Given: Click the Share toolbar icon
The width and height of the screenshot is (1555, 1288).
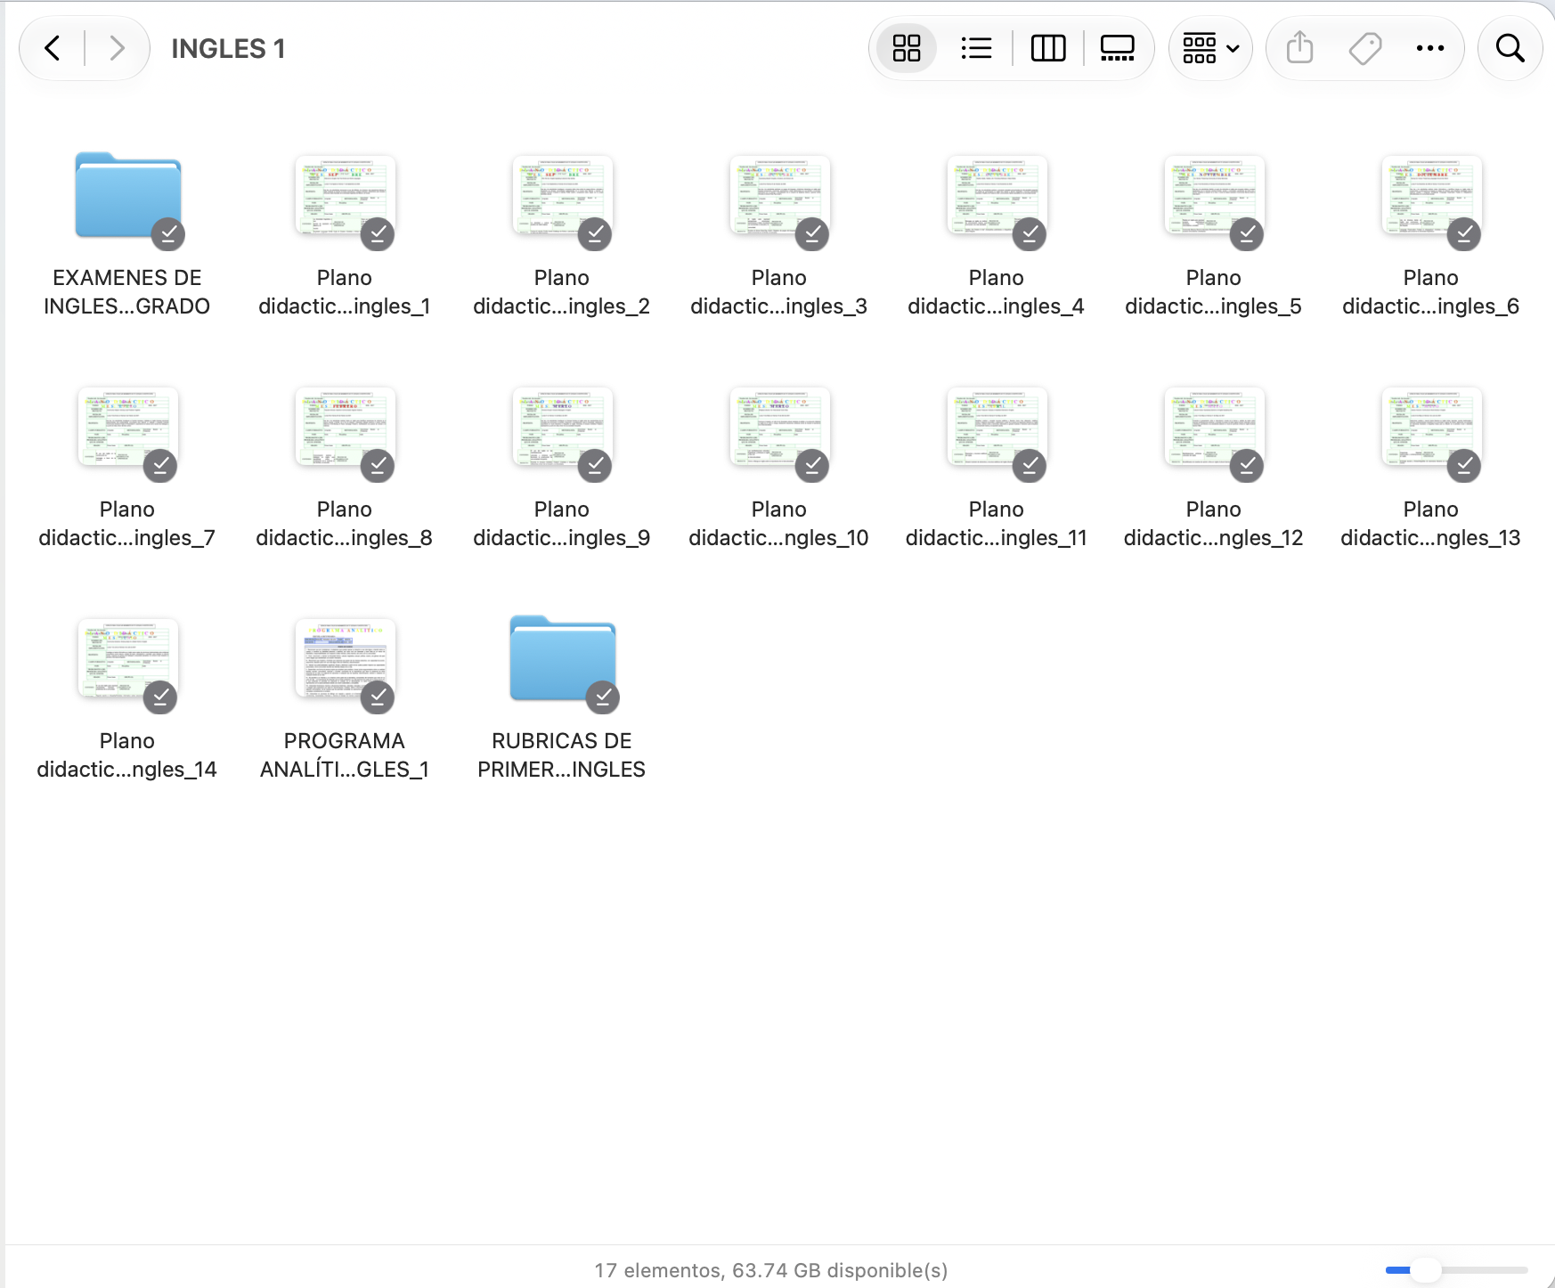Looking at the screenshot, I should [x=1300, y=48].
